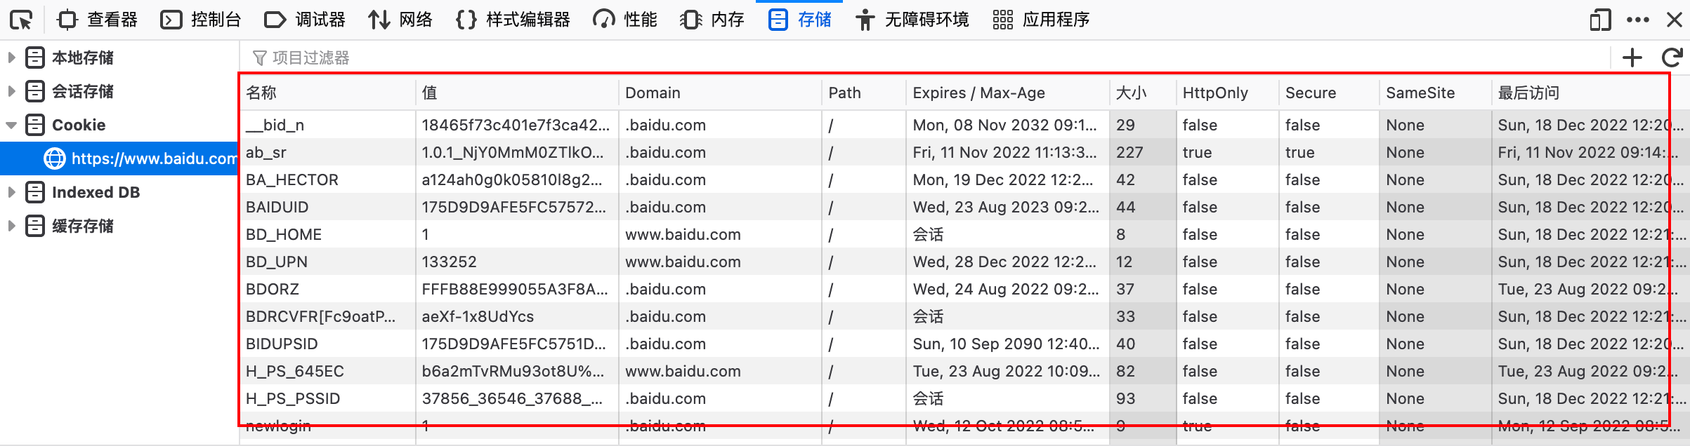Open the 样式编辑器 style editor tab
The image size is (1690, 446).
[x=513, y=20]
